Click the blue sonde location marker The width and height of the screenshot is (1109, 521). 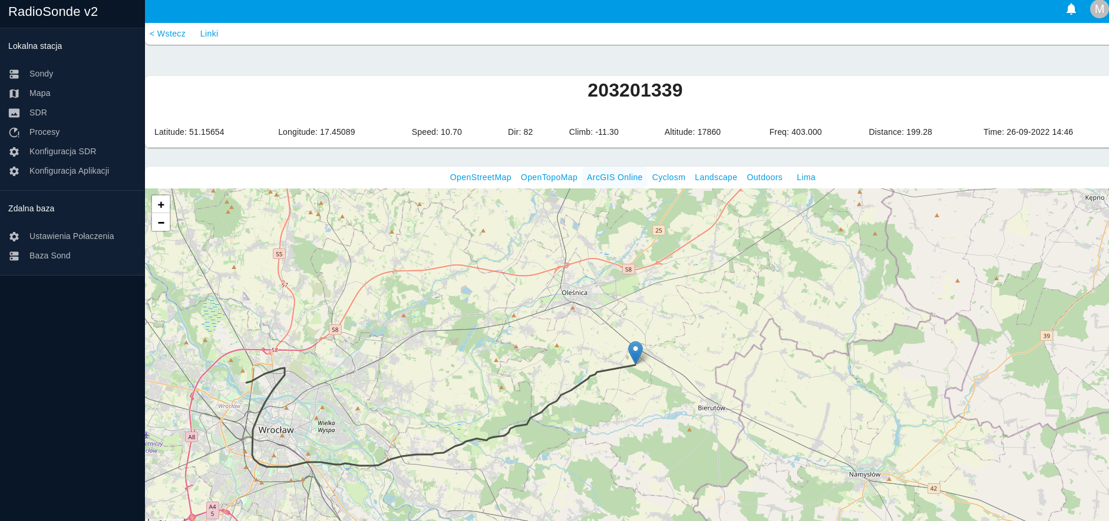635,353
